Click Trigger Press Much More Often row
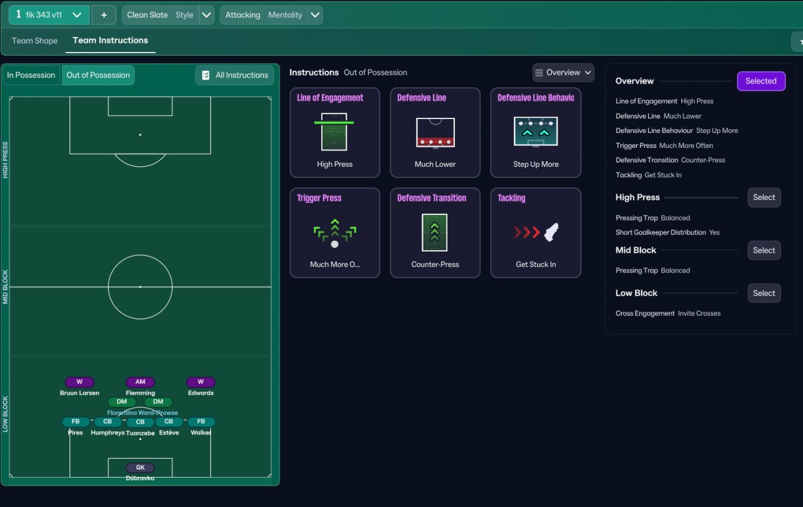The height and width of the screenshot is (507, 803). [x=664, y=145]
